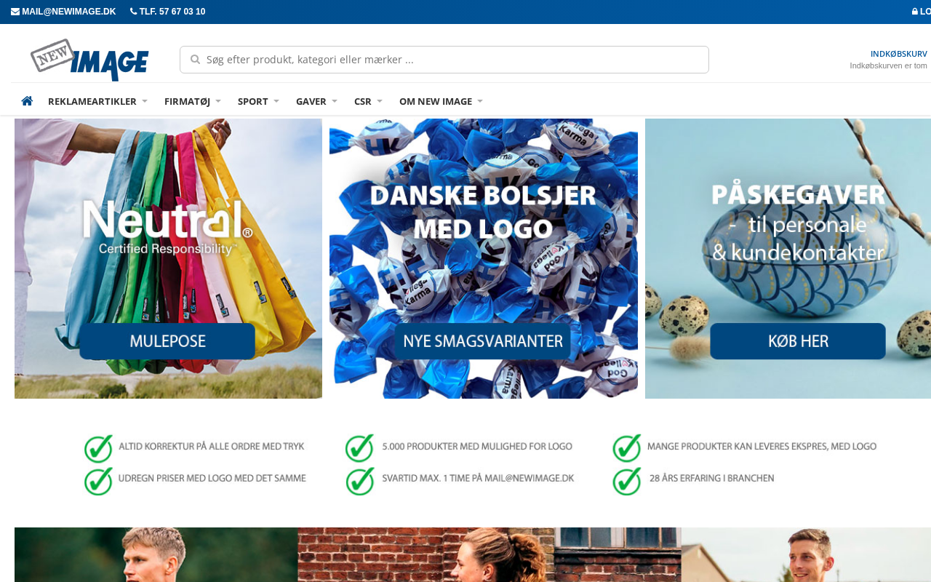Open the Neutral Certified Responsibility banner image
931x582 pixels.
click(x=168, y=258)
